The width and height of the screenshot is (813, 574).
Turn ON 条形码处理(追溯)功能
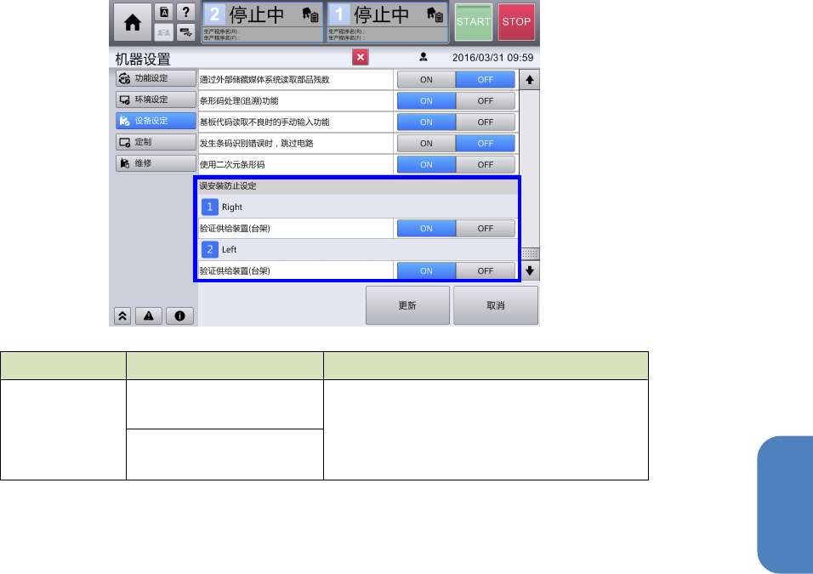pyautogui.click(x=426, y=101)
